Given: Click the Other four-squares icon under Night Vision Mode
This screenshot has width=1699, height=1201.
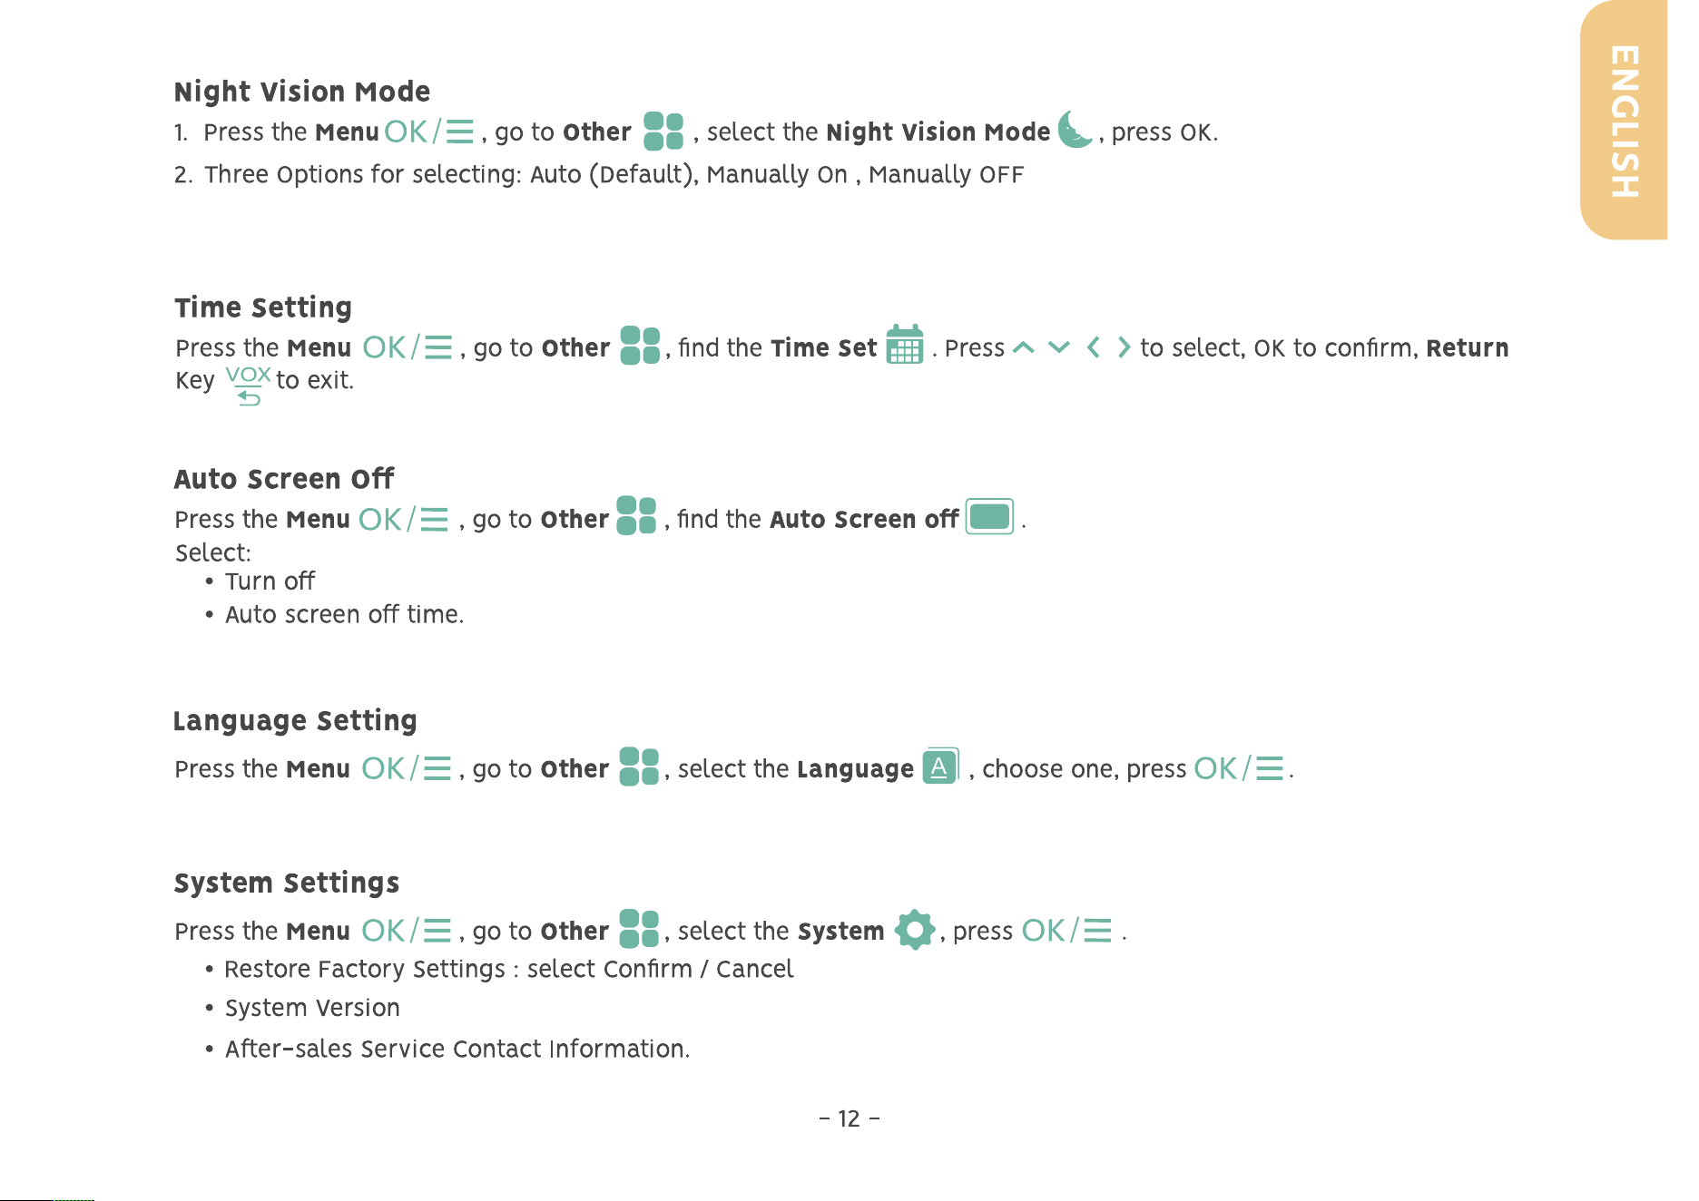Looking at the screenshot, I should 663,131.
